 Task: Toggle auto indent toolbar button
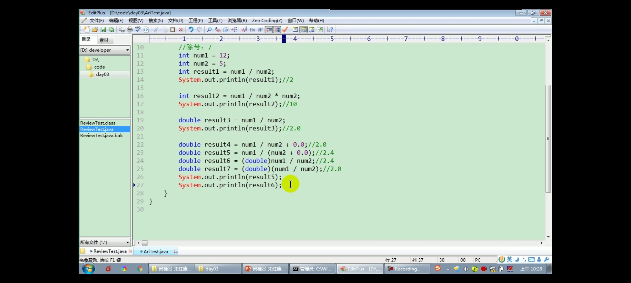tap(269, 30)
